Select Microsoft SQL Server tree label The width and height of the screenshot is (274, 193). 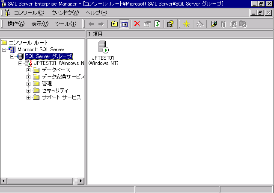(41, 50)
